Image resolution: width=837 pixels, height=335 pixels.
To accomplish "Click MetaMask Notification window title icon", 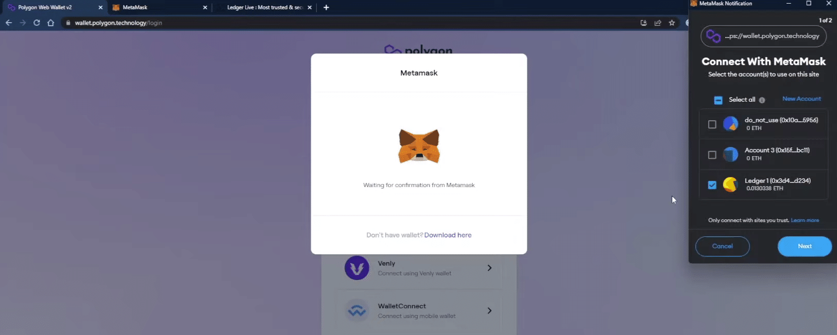I will click(694, 4).
